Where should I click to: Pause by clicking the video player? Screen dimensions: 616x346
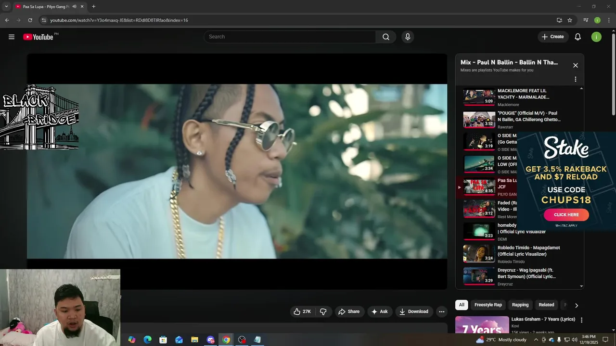click(237, 172)
